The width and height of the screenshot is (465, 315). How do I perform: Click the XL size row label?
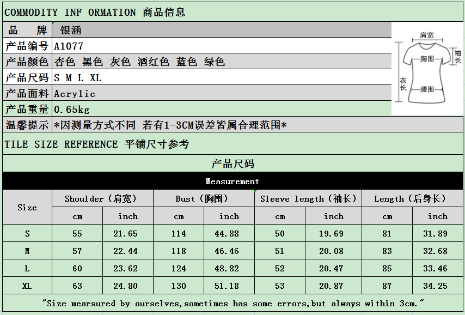[x=27, y=286]
